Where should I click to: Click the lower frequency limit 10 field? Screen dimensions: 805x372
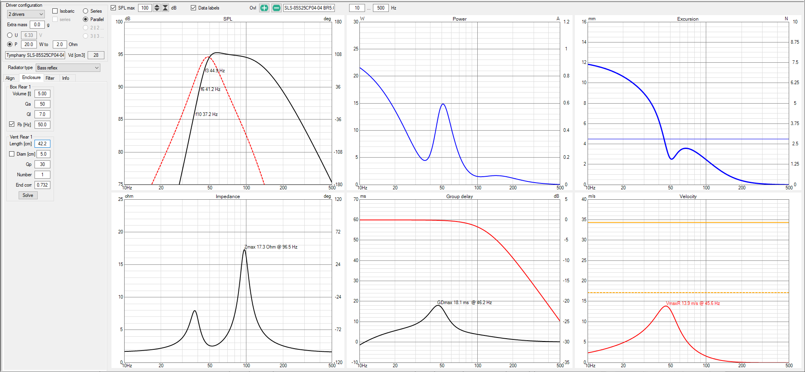pyautogui.click(x=357, y=8)
